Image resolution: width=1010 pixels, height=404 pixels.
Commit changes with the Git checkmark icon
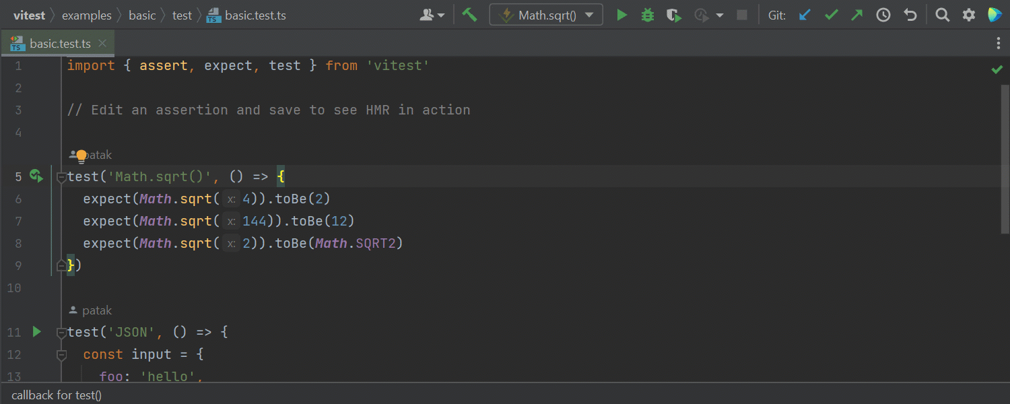[832, 15]
